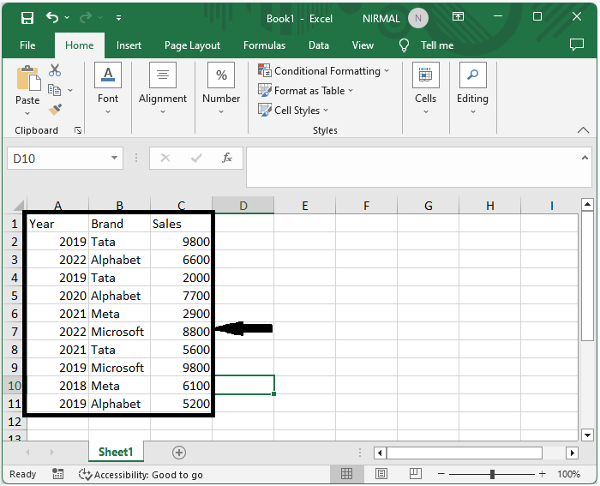
Task: Select row 5 header
Action: pyautogui.click(x=15, y=296)
